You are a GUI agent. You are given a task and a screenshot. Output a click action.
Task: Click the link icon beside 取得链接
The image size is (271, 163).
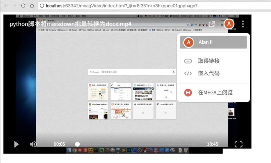click(x=188, y=61)
